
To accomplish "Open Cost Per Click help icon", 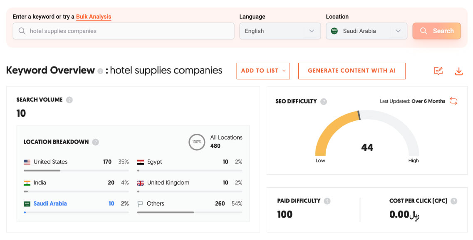I will click(454, 201).
